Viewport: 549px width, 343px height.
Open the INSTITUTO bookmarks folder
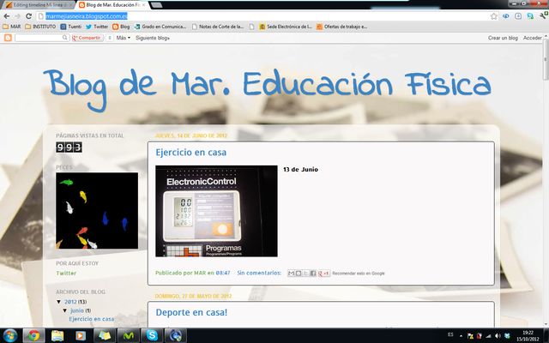[40, 27]
